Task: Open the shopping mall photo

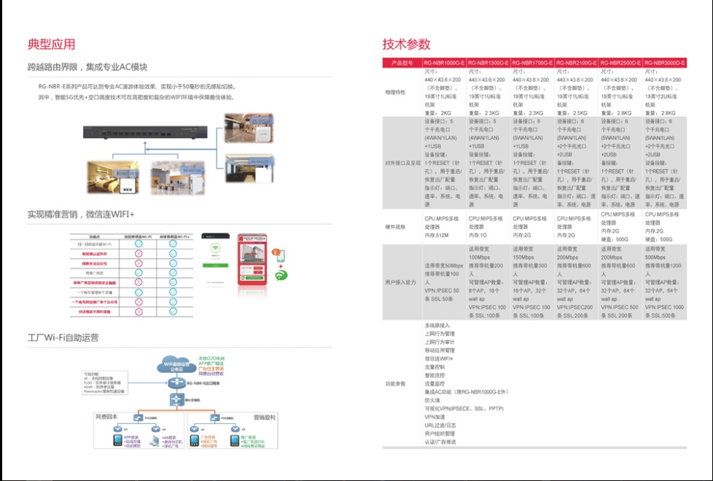Action: [x=249, y=128]
